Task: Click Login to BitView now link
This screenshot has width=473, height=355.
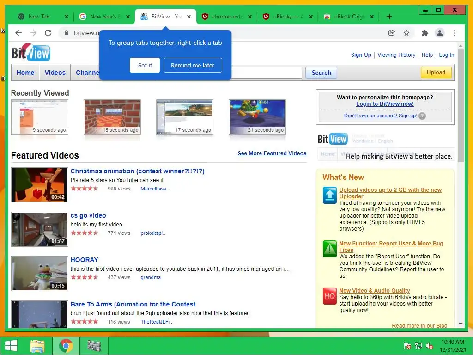Action: pyautogui.click(x=385, y=104)
